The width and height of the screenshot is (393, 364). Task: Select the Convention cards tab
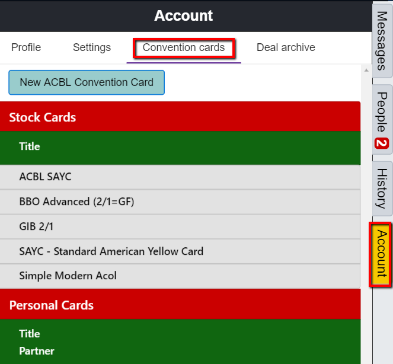point(184,47)
